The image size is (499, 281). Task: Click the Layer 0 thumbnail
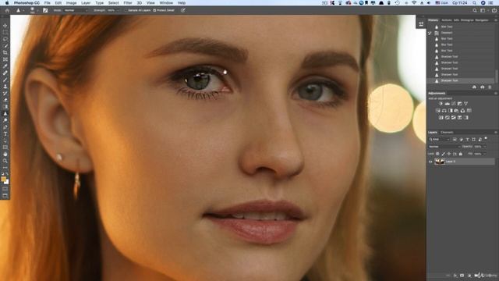[440, 162]
